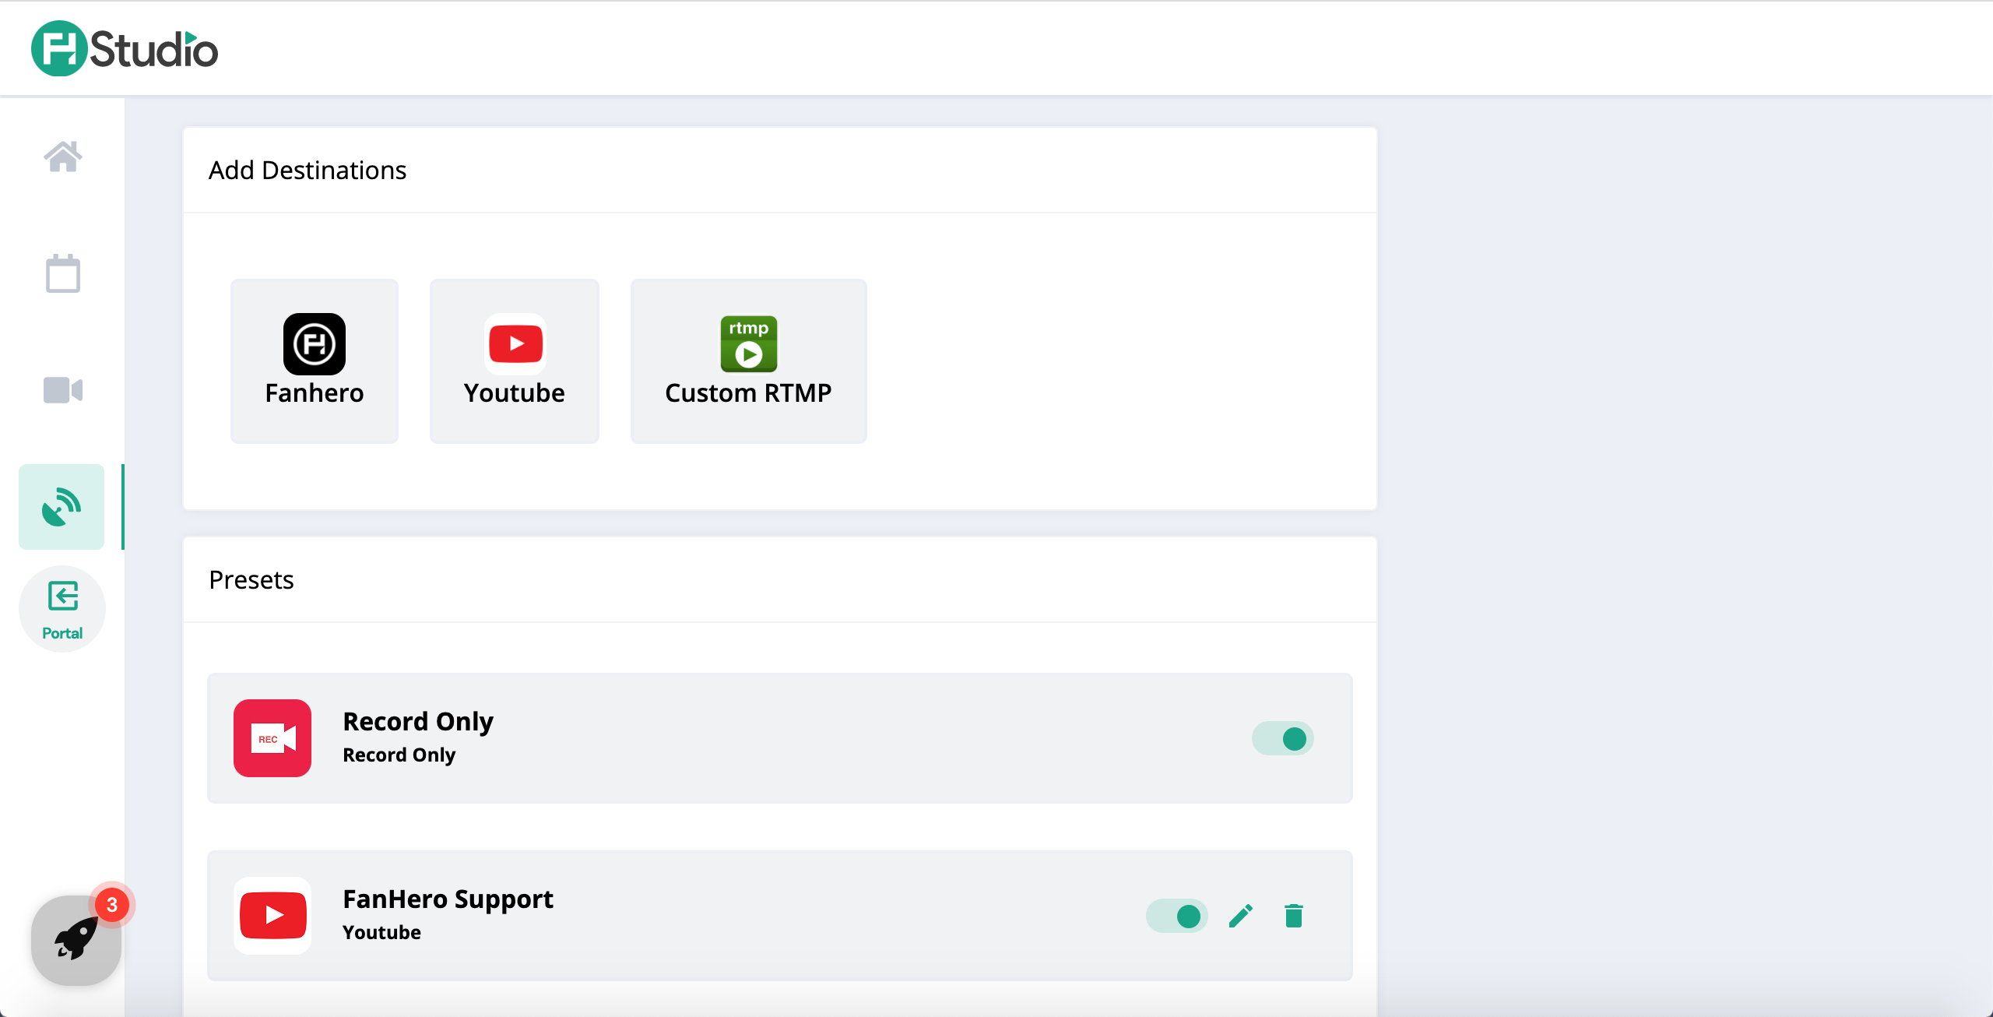Toggle the Record Only preset switch
The image size is (1993, 1017).
click(1282, 738)
